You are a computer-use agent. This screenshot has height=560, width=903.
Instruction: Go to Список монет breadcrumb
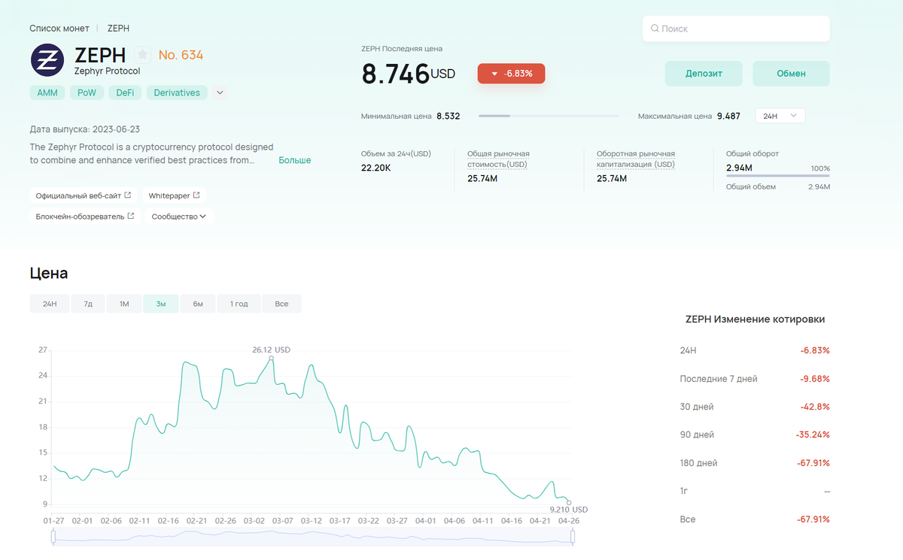[x=59, y=28]
